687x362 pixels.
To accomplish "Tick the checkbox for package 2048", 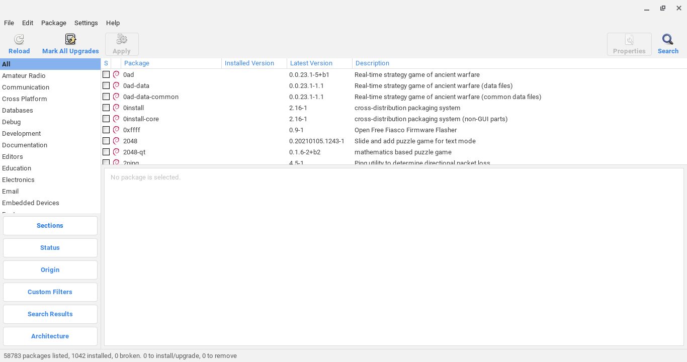I will click(106, 141).
